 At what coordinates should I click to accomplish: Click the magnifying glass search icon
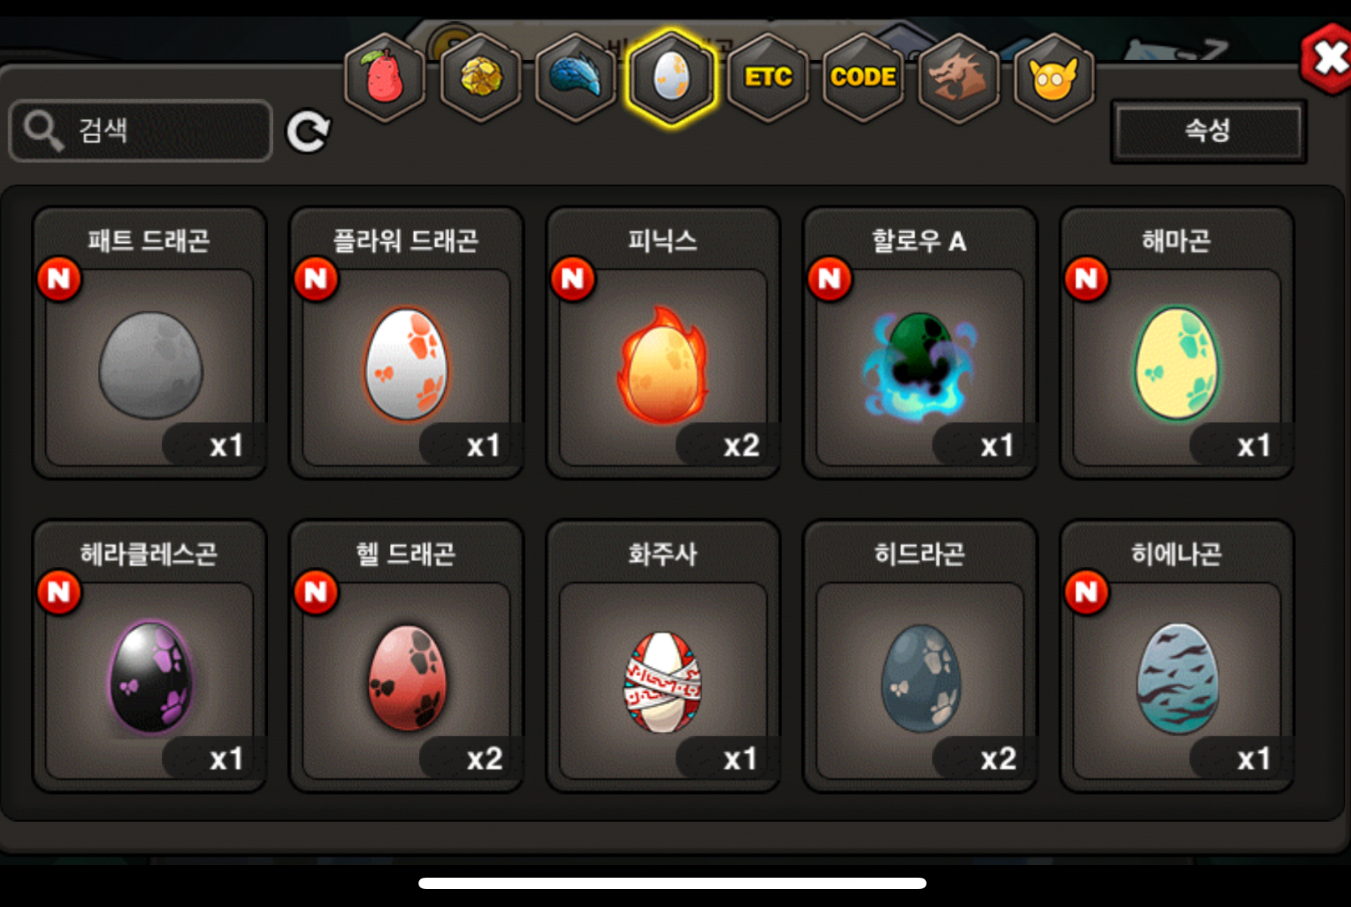tap(43, 131)
